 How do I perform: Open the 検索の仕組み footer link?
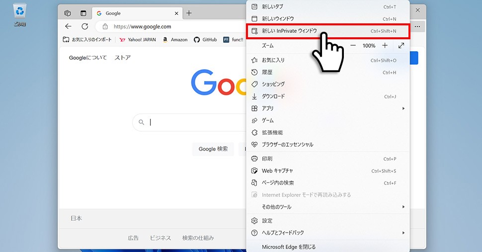[198, 238]
